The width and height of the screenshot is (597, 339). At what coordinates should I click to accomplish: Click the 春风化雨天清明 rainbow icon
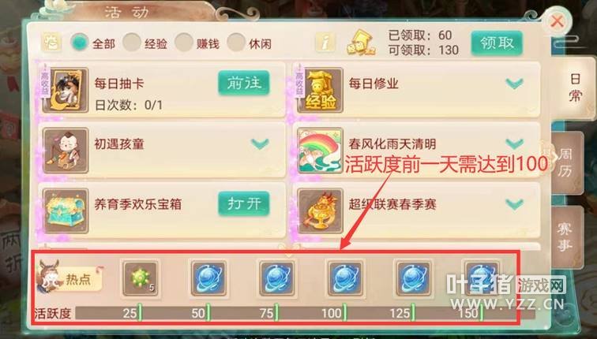click(x=320, y=151)
